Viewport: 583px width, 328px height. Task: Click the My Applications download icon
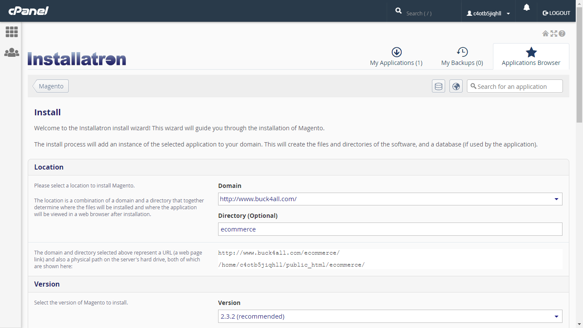point(396,52)
